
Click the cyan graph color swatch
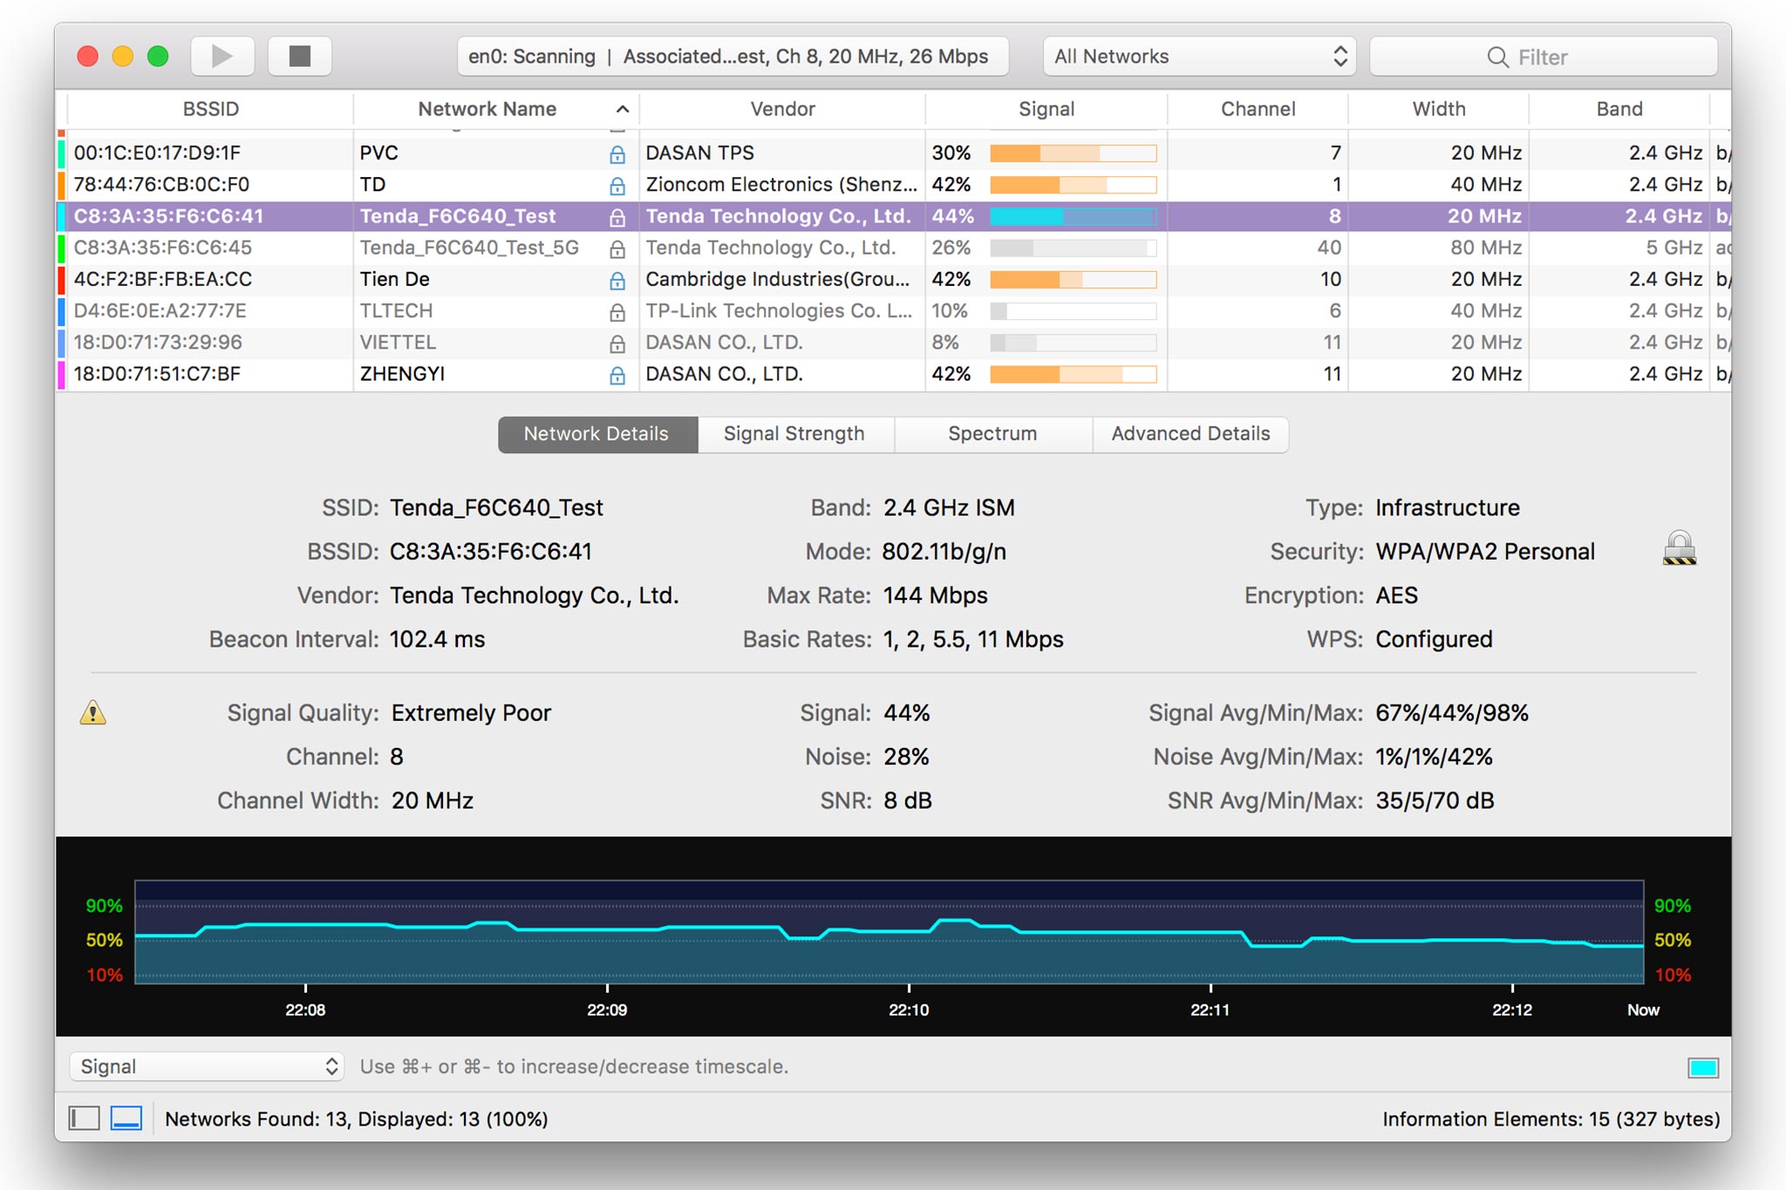[x=1702, y=1067]
